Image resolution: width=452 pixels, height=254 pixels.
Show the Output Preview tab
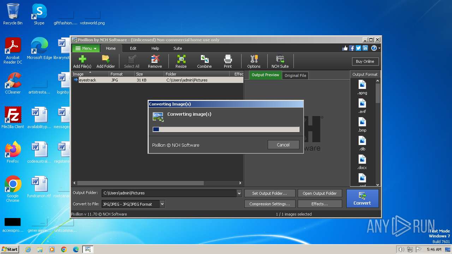pyautogui.click(x=266, y=75)
